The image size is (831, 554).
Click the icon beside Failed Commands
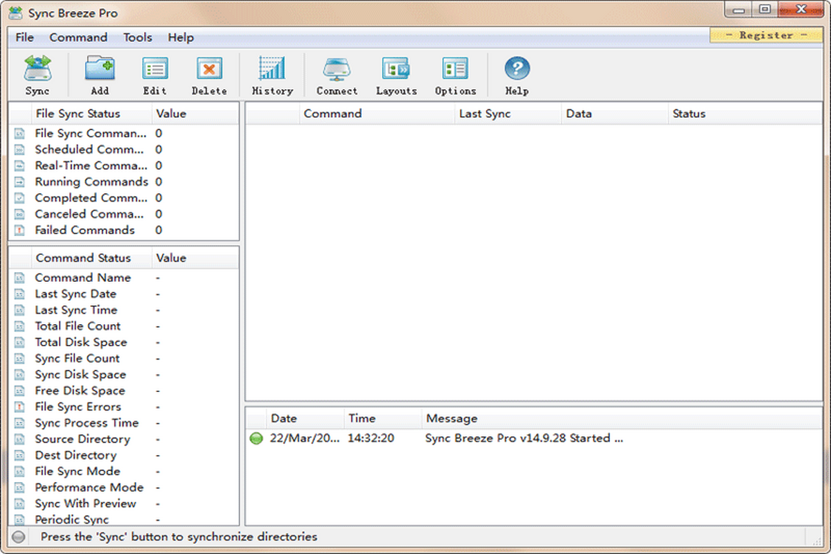coord(20,231)
